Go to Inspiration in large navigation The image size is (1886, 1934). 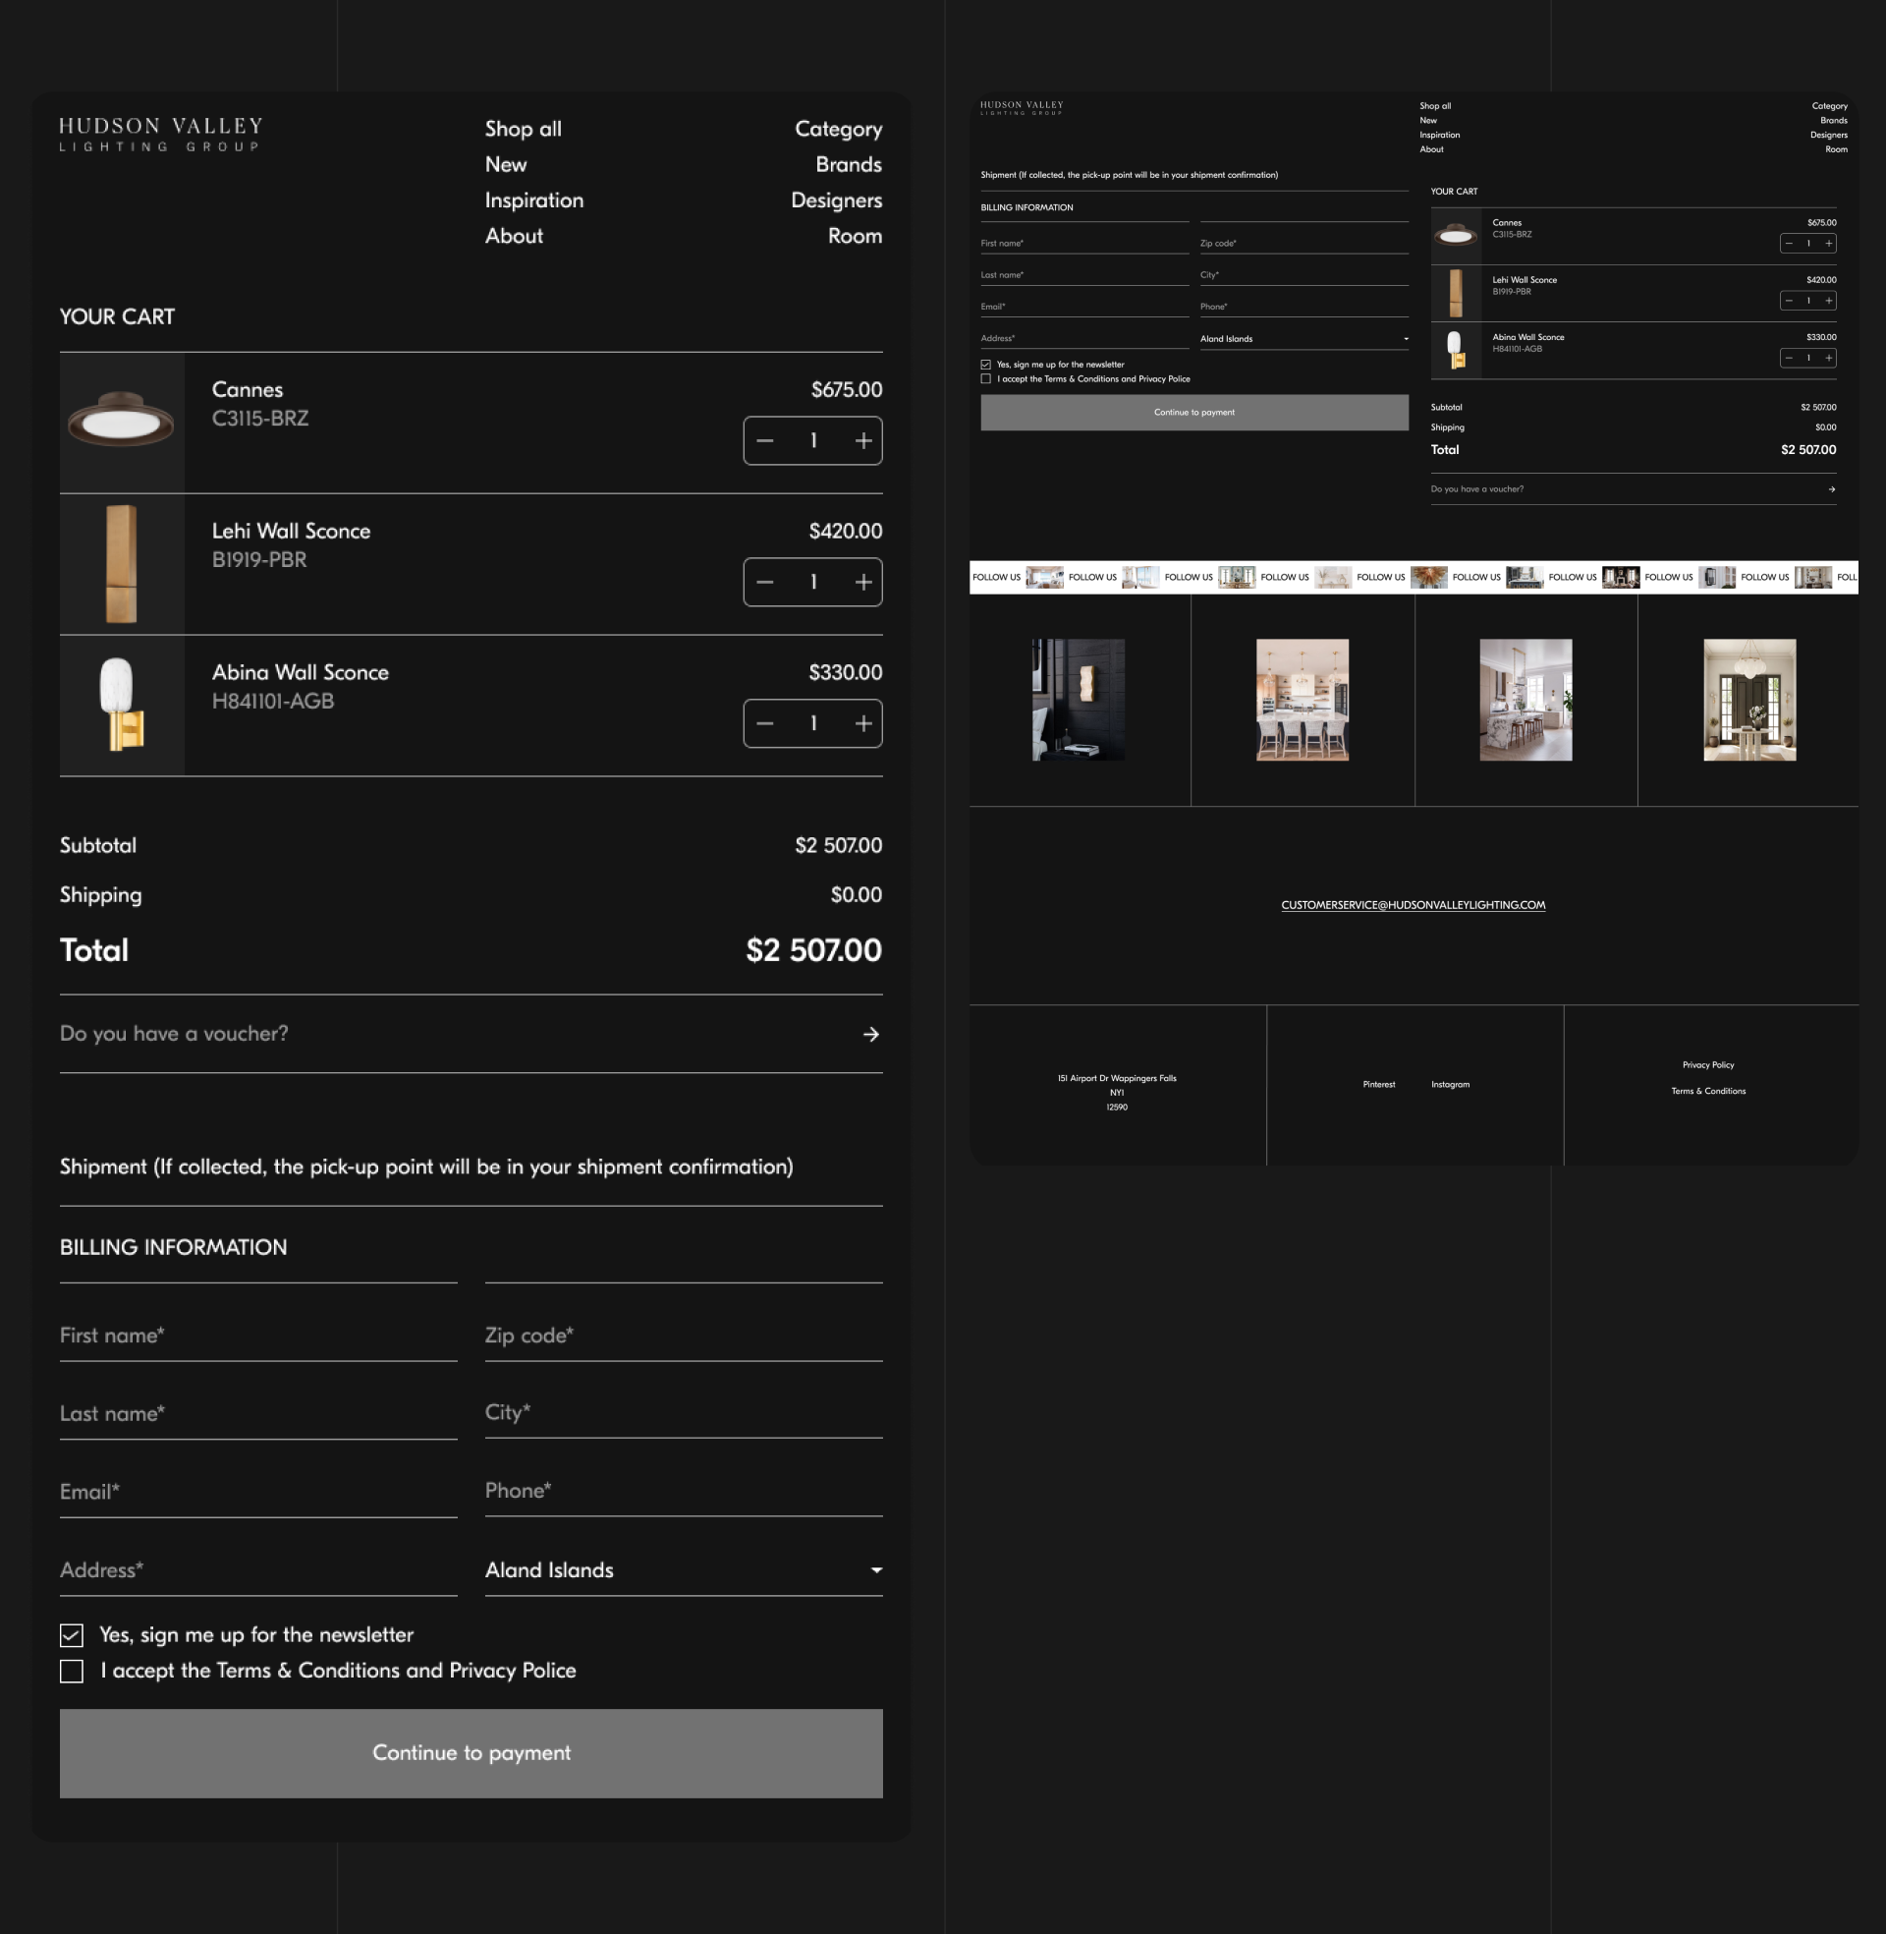click(x=534, y=200)
